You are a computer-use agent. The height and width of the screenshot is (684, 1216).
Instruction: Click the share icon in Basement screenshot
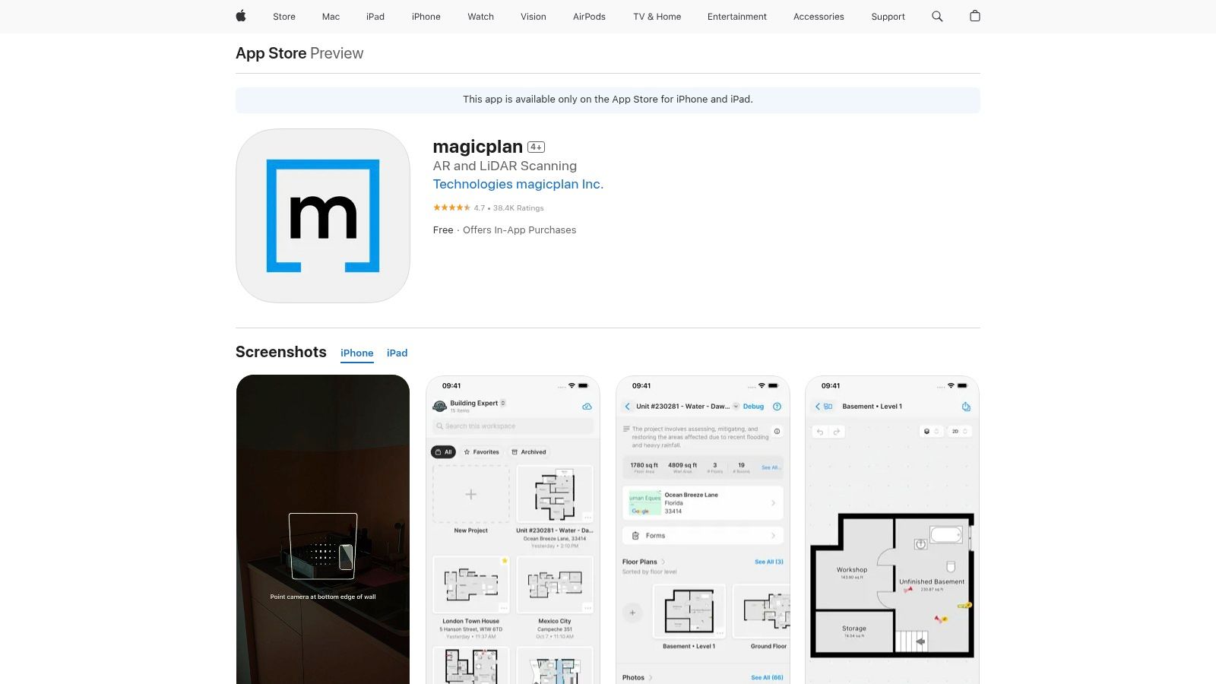pyautogui.click(x=966, y=407)
